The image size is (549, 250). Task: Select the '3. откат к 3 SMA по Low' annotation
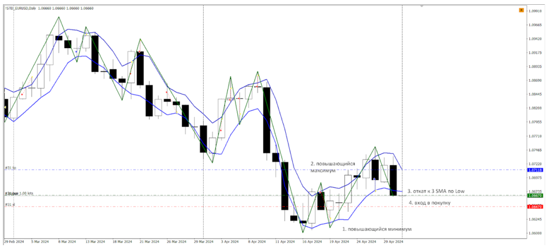[x=436, y=191]
